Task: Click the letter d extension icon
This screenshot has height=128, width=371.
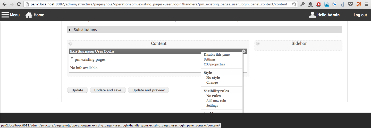Action: click(x=342, y=4)
